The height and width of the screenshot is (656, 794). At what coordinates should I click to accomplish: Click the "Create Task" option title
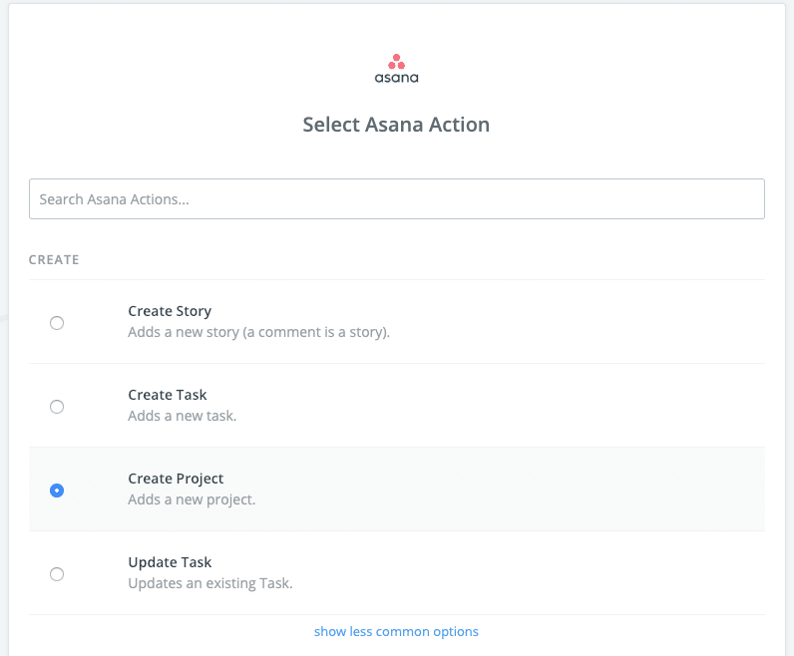point(168,395)
